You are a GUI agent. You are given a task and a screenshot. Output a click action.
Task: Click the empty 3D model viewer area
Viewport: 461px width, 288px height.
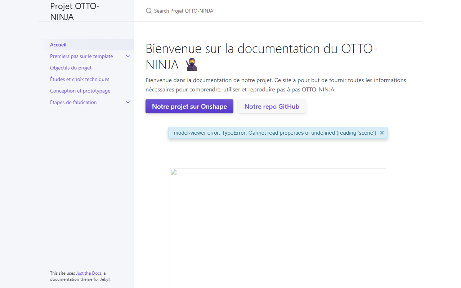point(278,228)
